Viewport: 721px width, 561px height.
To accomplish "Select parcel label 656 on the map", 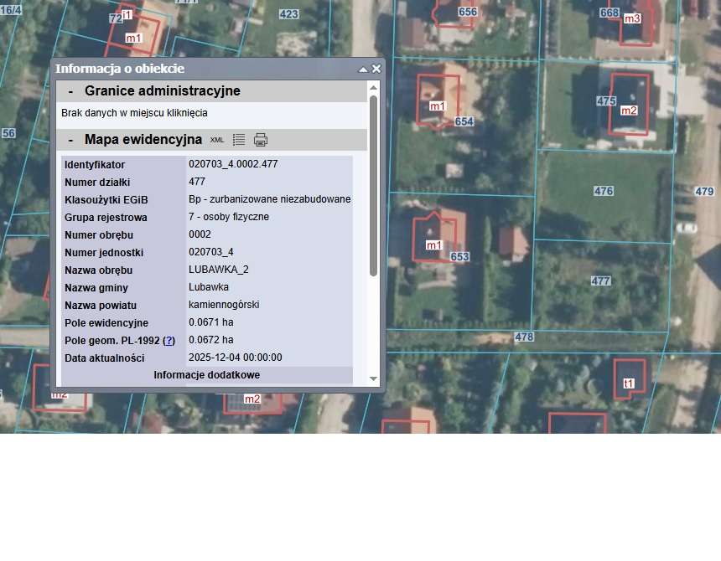I will 468,12.
